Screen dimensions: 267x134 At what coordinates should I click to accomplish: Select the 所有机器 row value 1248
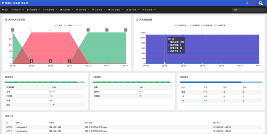tap(53, 87)
